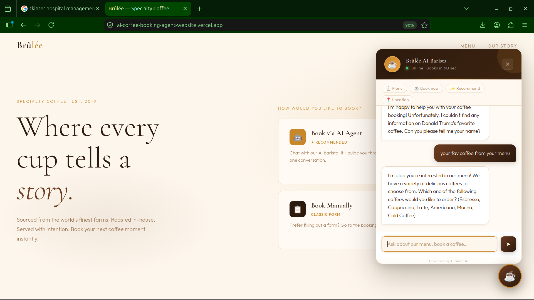Go back to the previous page
Screen dimensions: 534x300
(x=23, y=25)
